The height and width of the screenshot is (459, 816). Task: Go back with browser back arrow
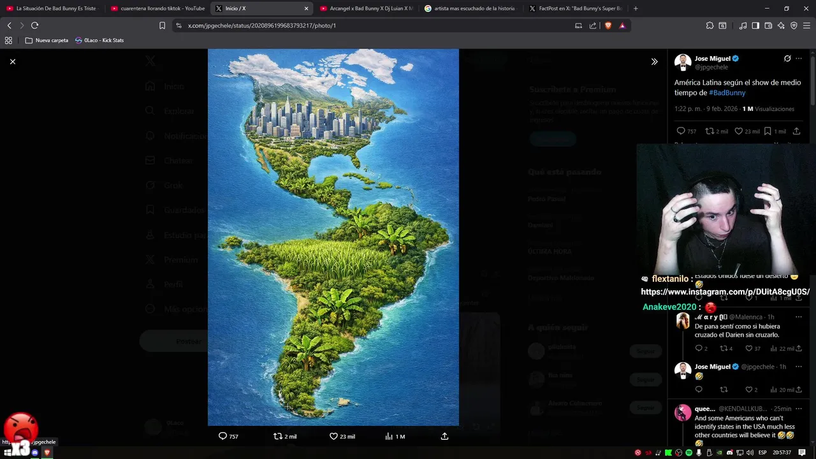(9, 25)
